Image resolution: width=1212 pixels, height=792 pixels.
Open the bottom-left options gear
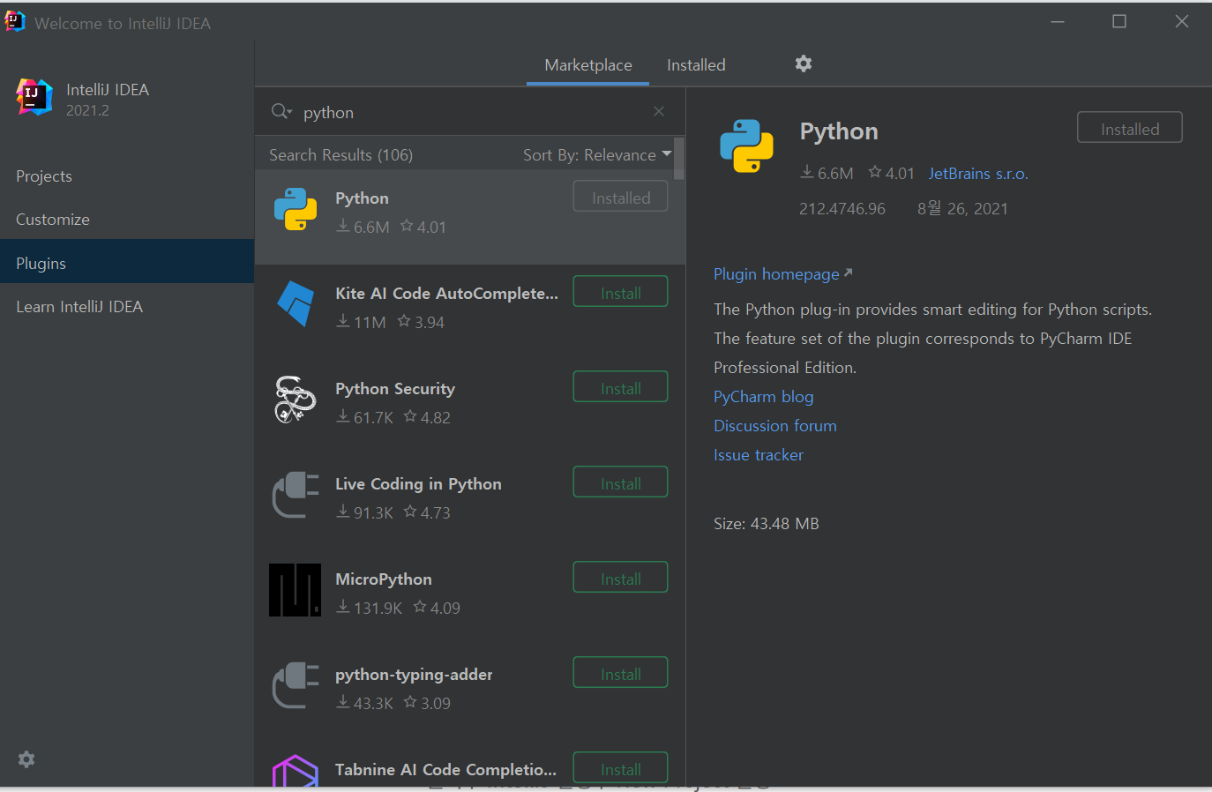point(26,759)
